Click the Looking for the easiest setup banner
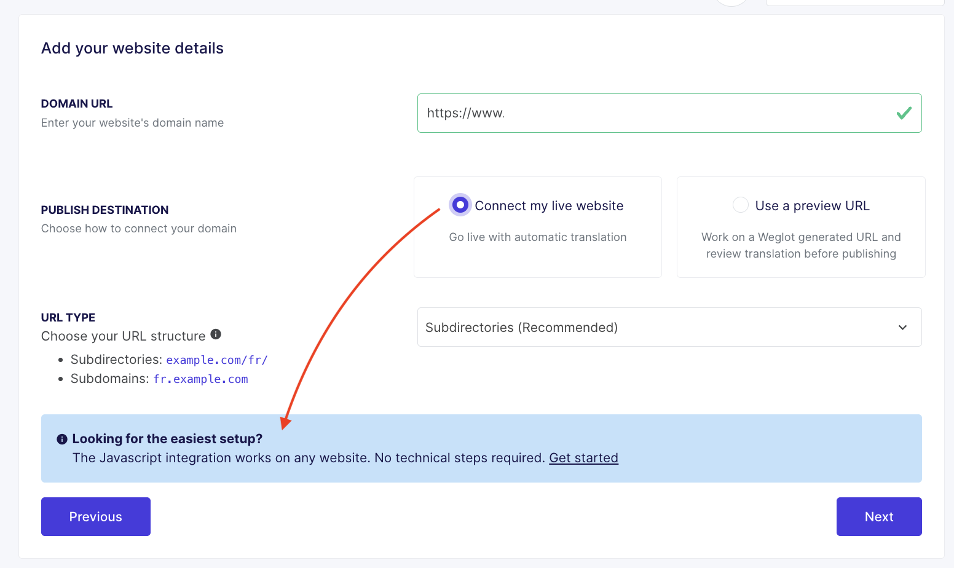 point(481,448)
